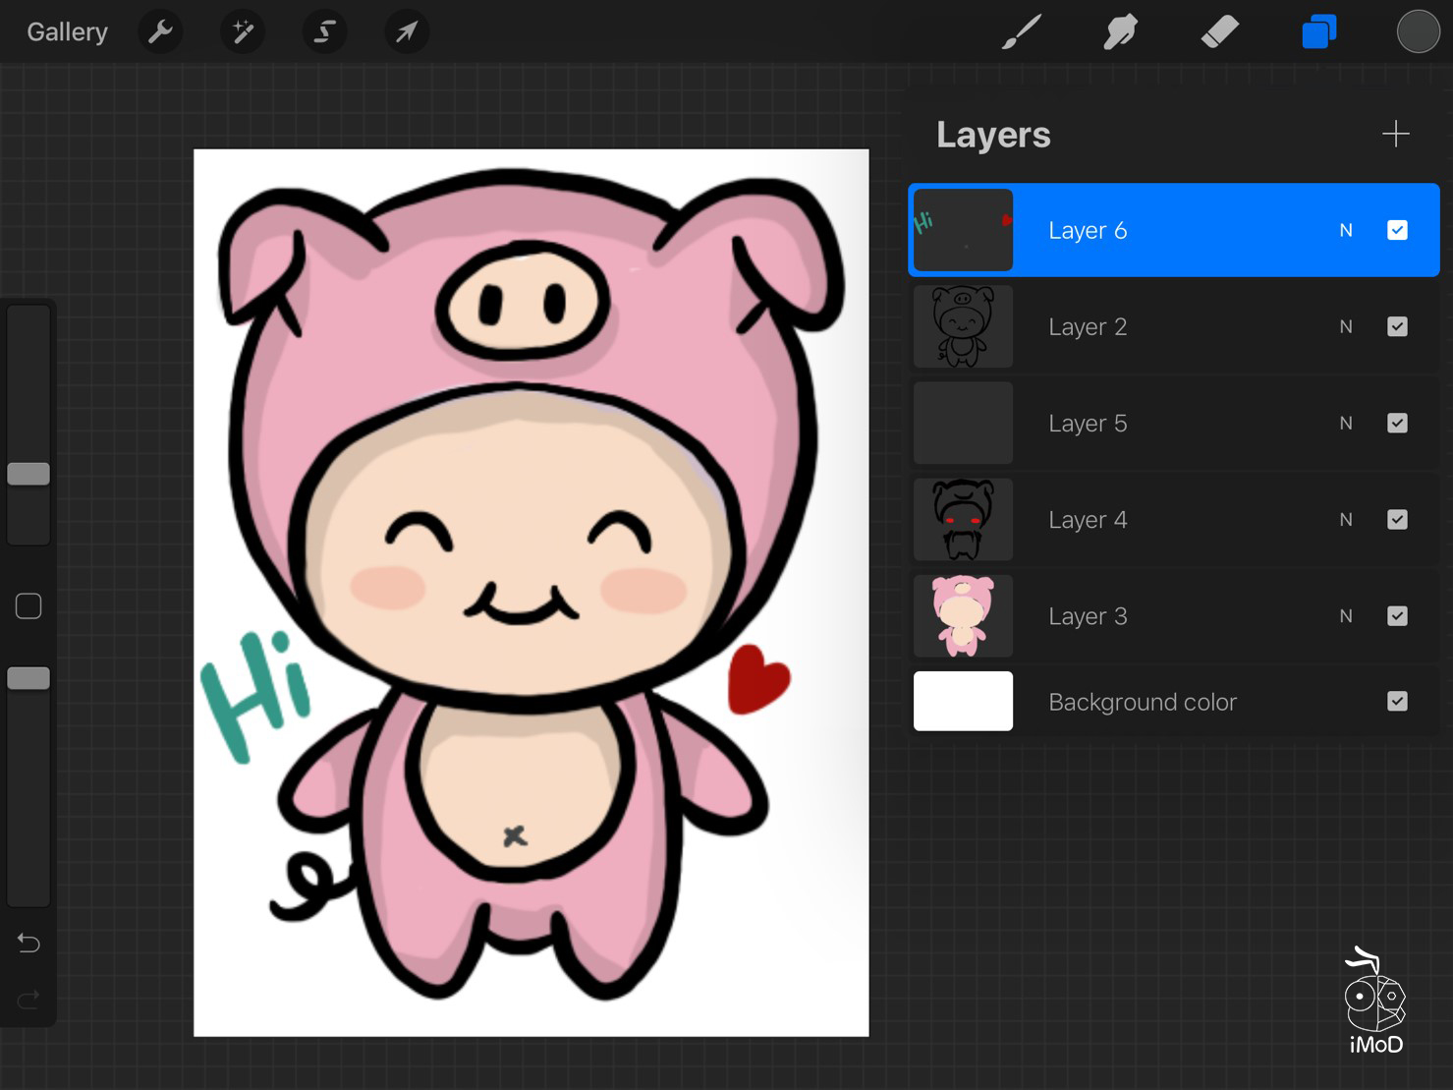Image resolution: width=1453 pixels, height=1090 pixels.
Task: Hide Layer 6 visibility checkbox
Action: coord(1397,230)
